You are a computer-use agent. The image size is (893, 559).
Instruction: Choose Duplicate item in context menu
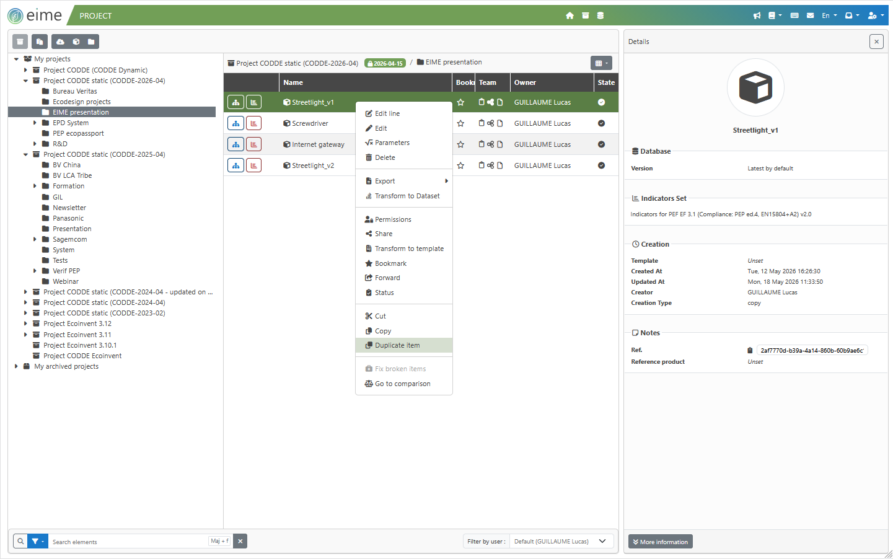click(404, 345)
